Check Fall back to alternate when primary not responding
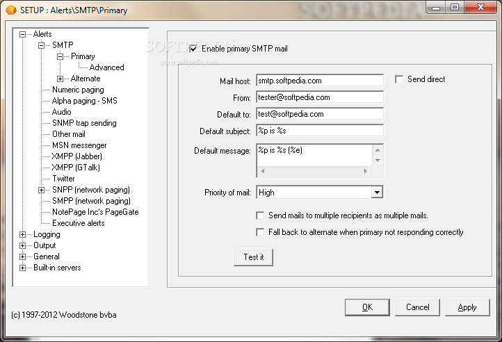The height and width of the screenshot is (342, 502). 260,232
